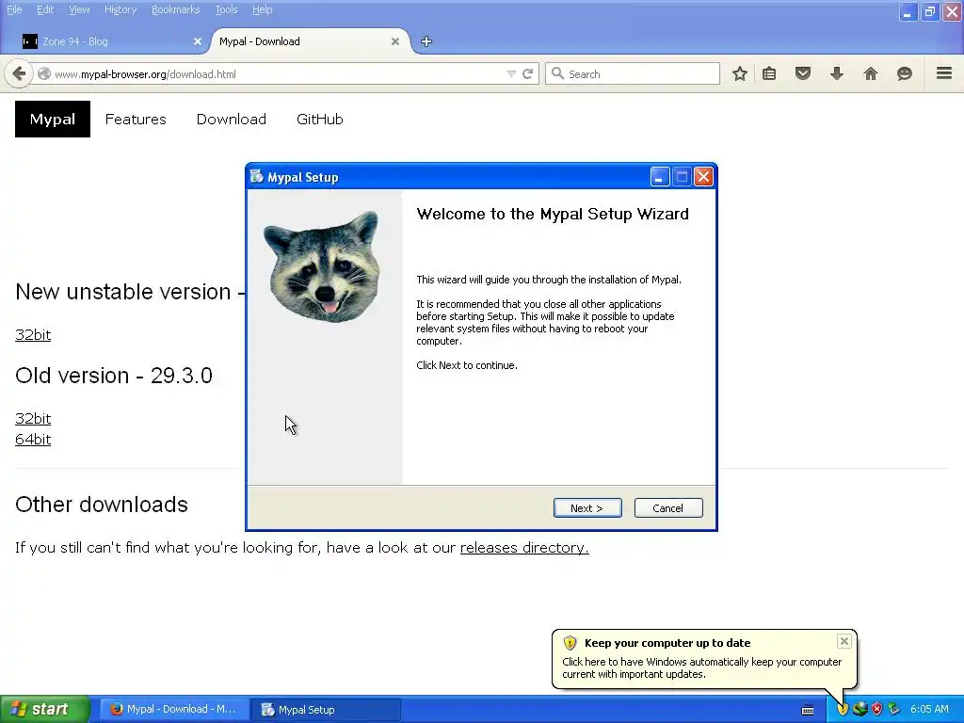Viewport: 964px width, 723px height.
Task: Click the magnifier icon in search box
Action: coord(557,73)
